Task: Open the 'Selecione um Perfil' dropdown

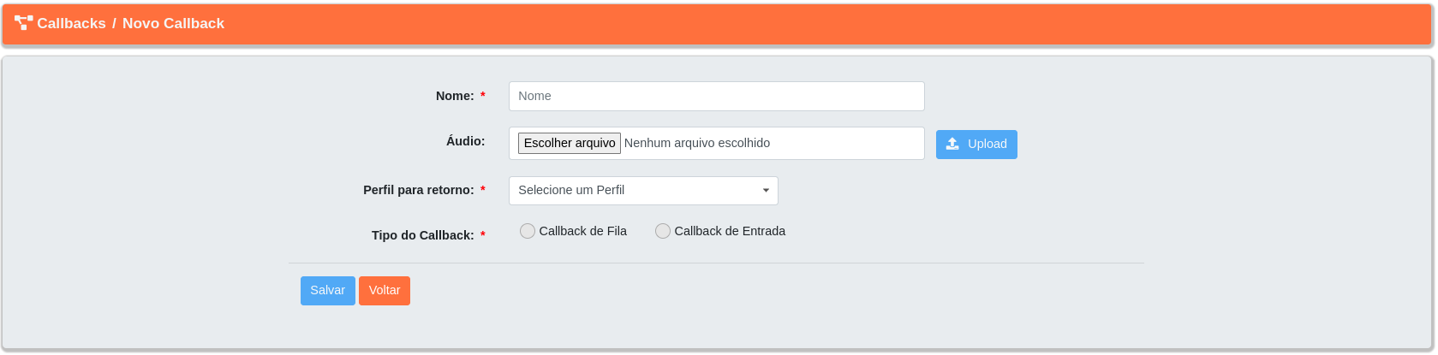Action: (x=643, y=191)
